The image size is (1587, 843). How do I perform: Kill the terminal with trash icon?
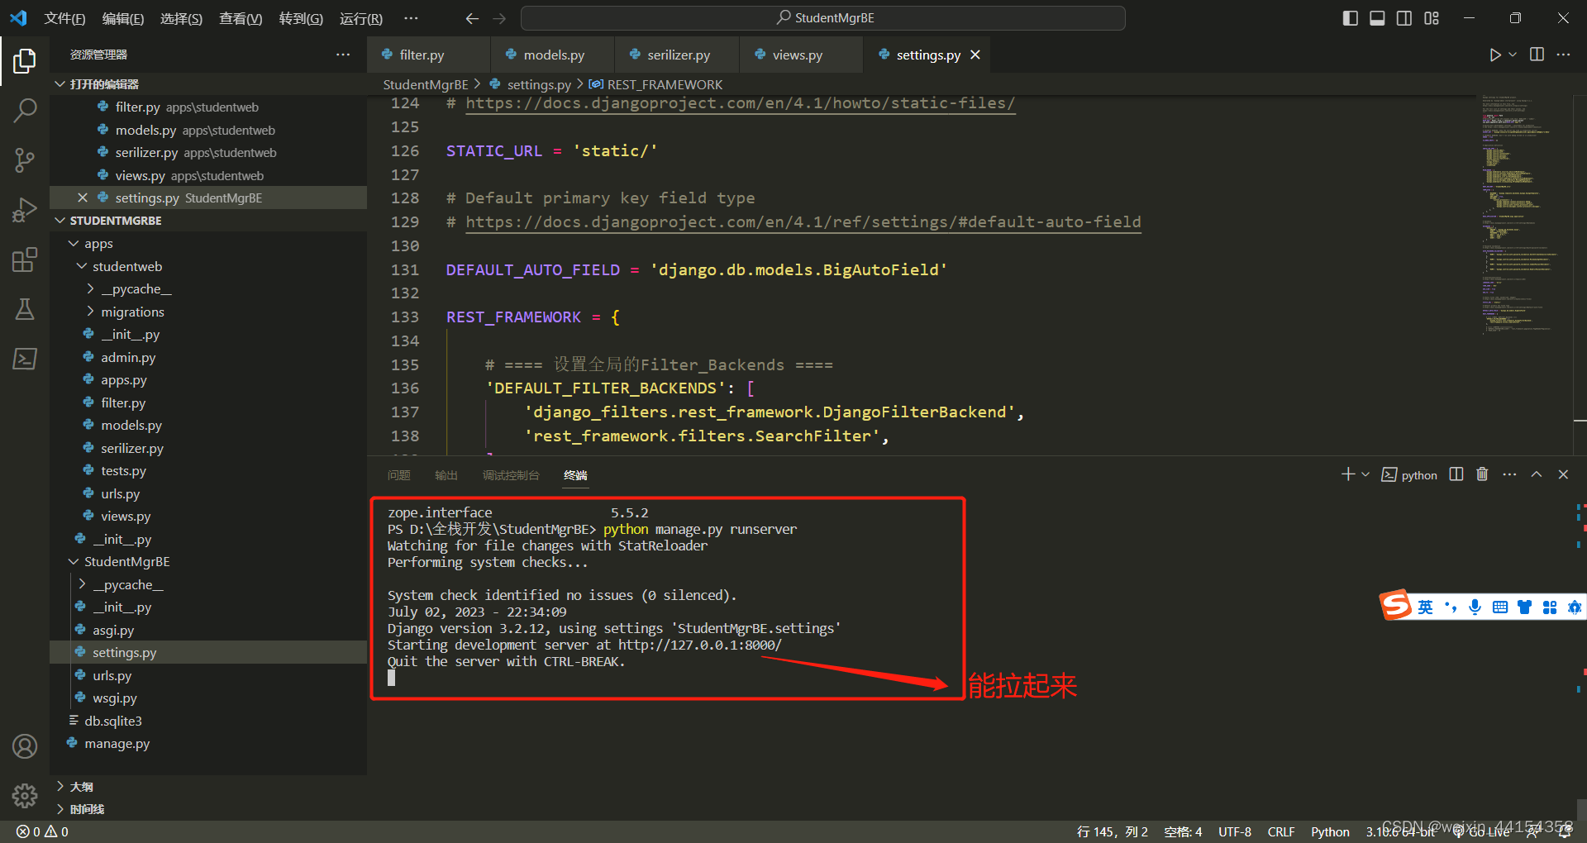pyautogui.click(x=1482, y=474)
